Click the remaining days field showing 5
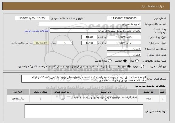 pos(65,43)
